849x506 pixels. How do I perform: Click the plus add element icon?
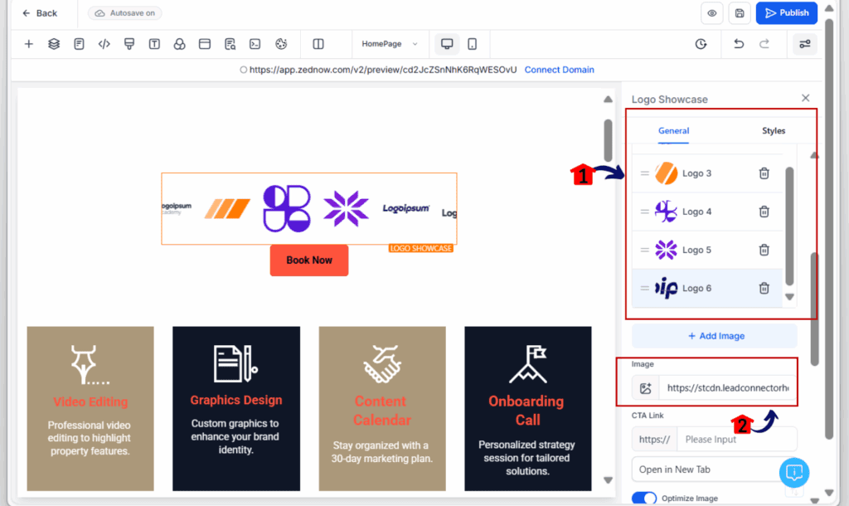(x=29, y=44)
